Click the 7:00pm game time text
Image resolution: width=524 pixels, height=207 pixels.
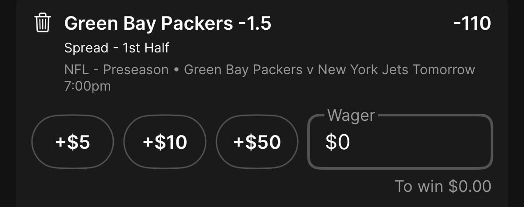(x=87, y=87)
